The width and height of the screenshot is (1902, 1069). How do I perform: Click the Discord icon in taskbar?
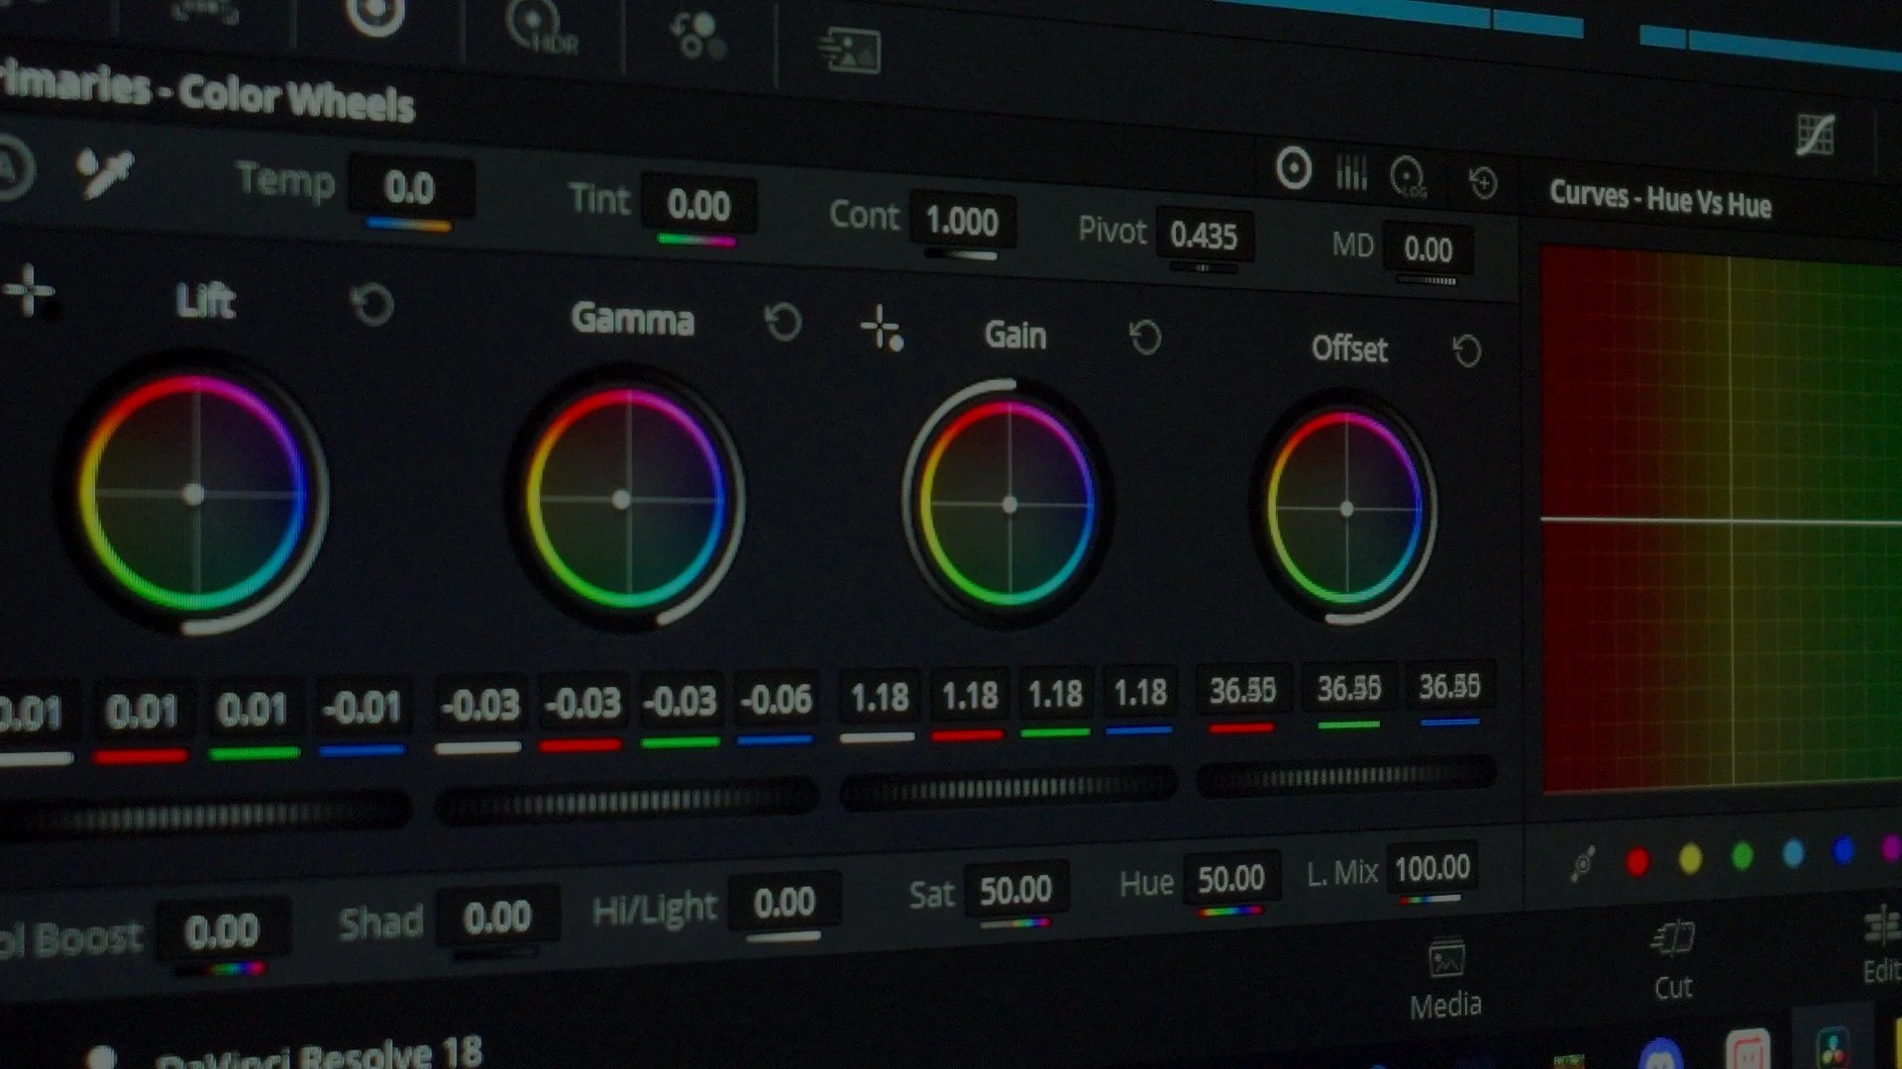(1661, 1055)
